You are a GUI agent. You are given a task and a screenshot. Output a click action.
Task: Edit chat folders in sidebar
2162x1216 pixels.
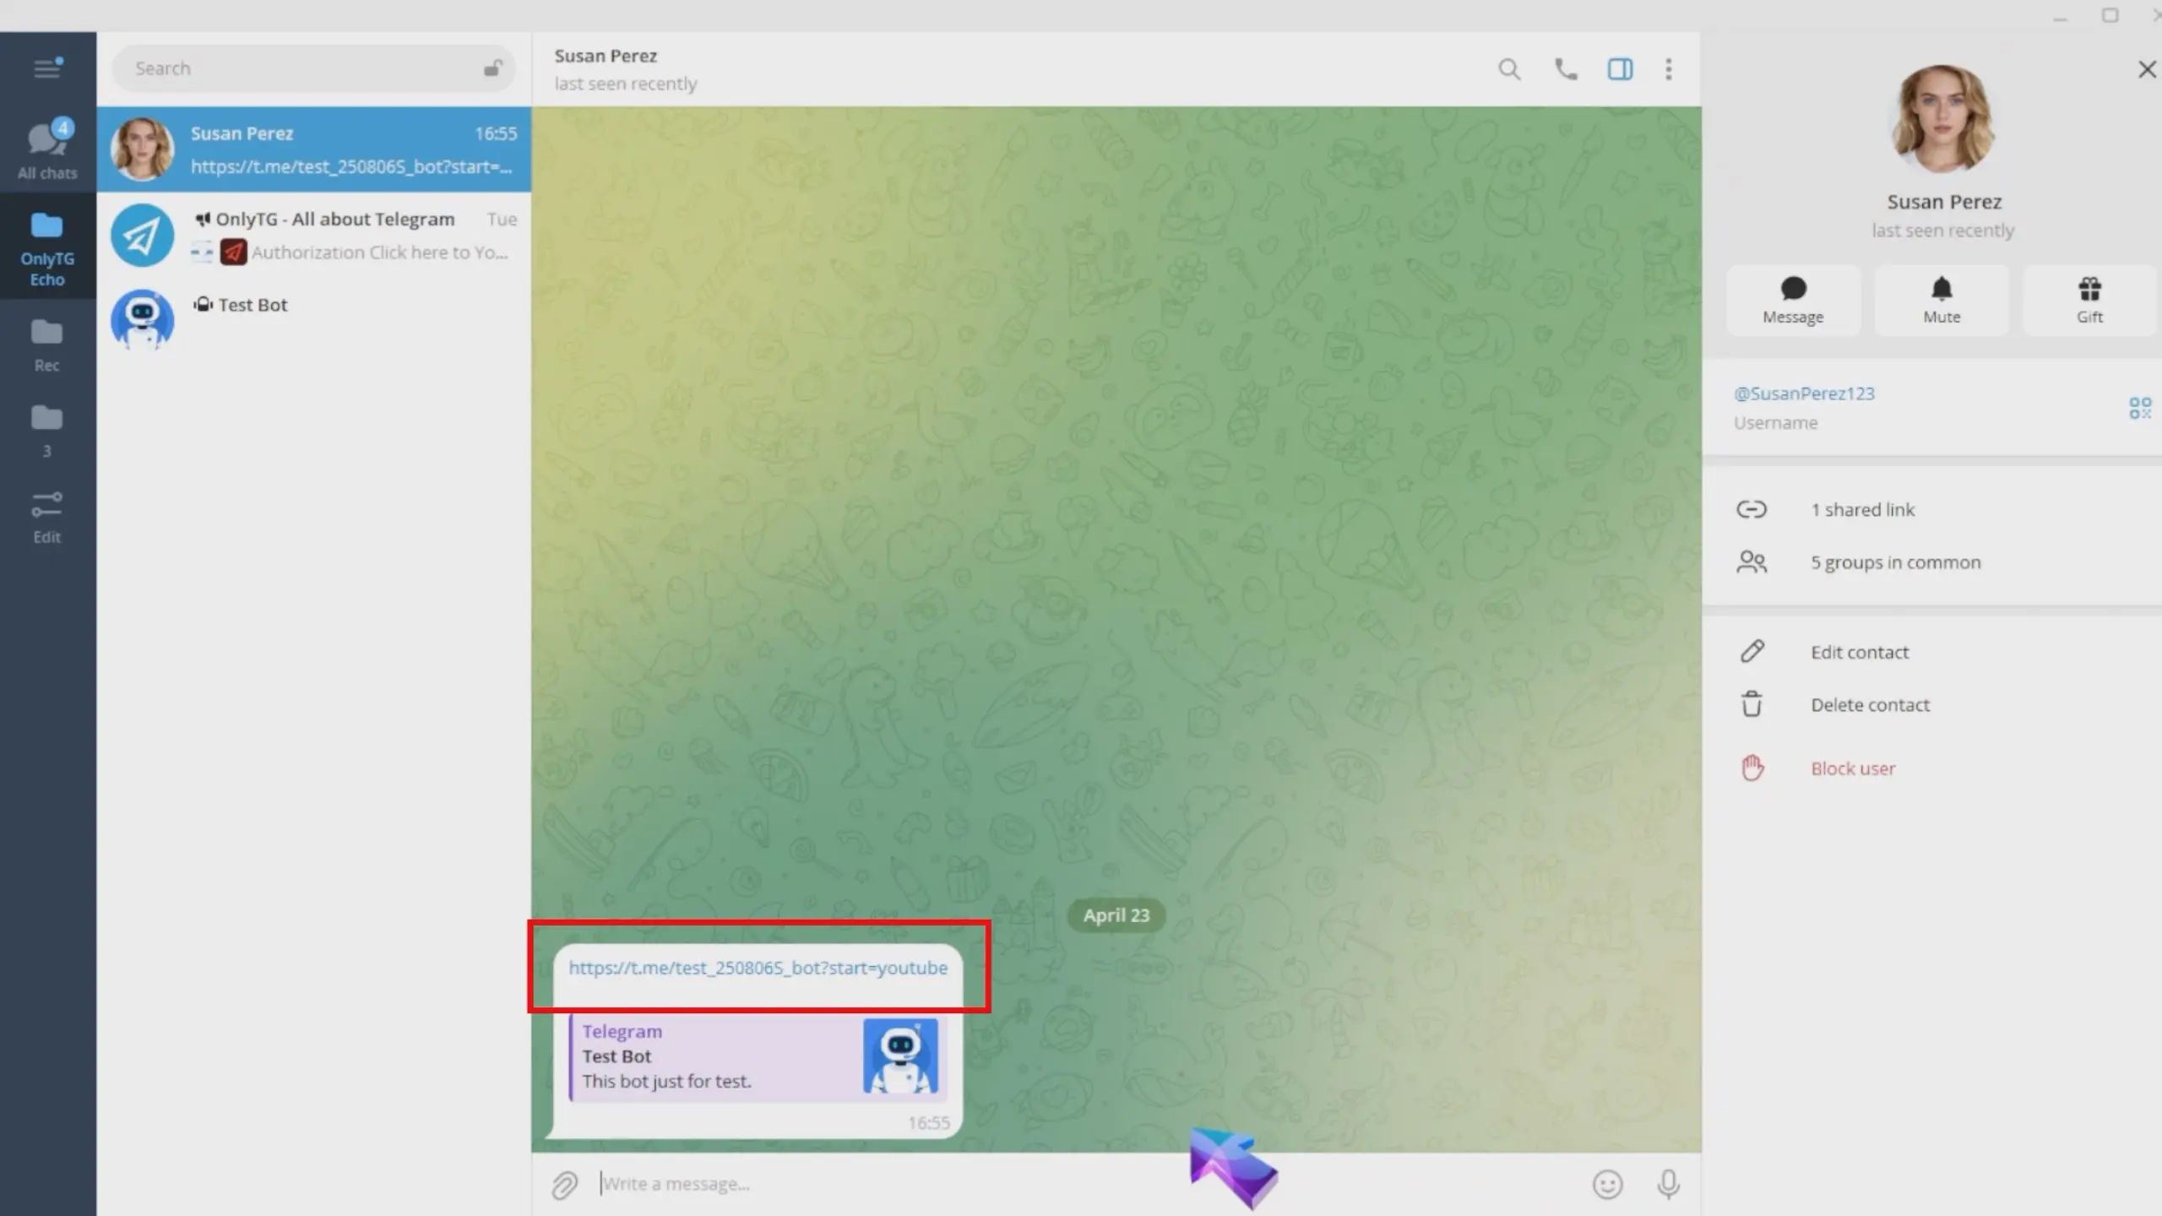tap(47, 517)
